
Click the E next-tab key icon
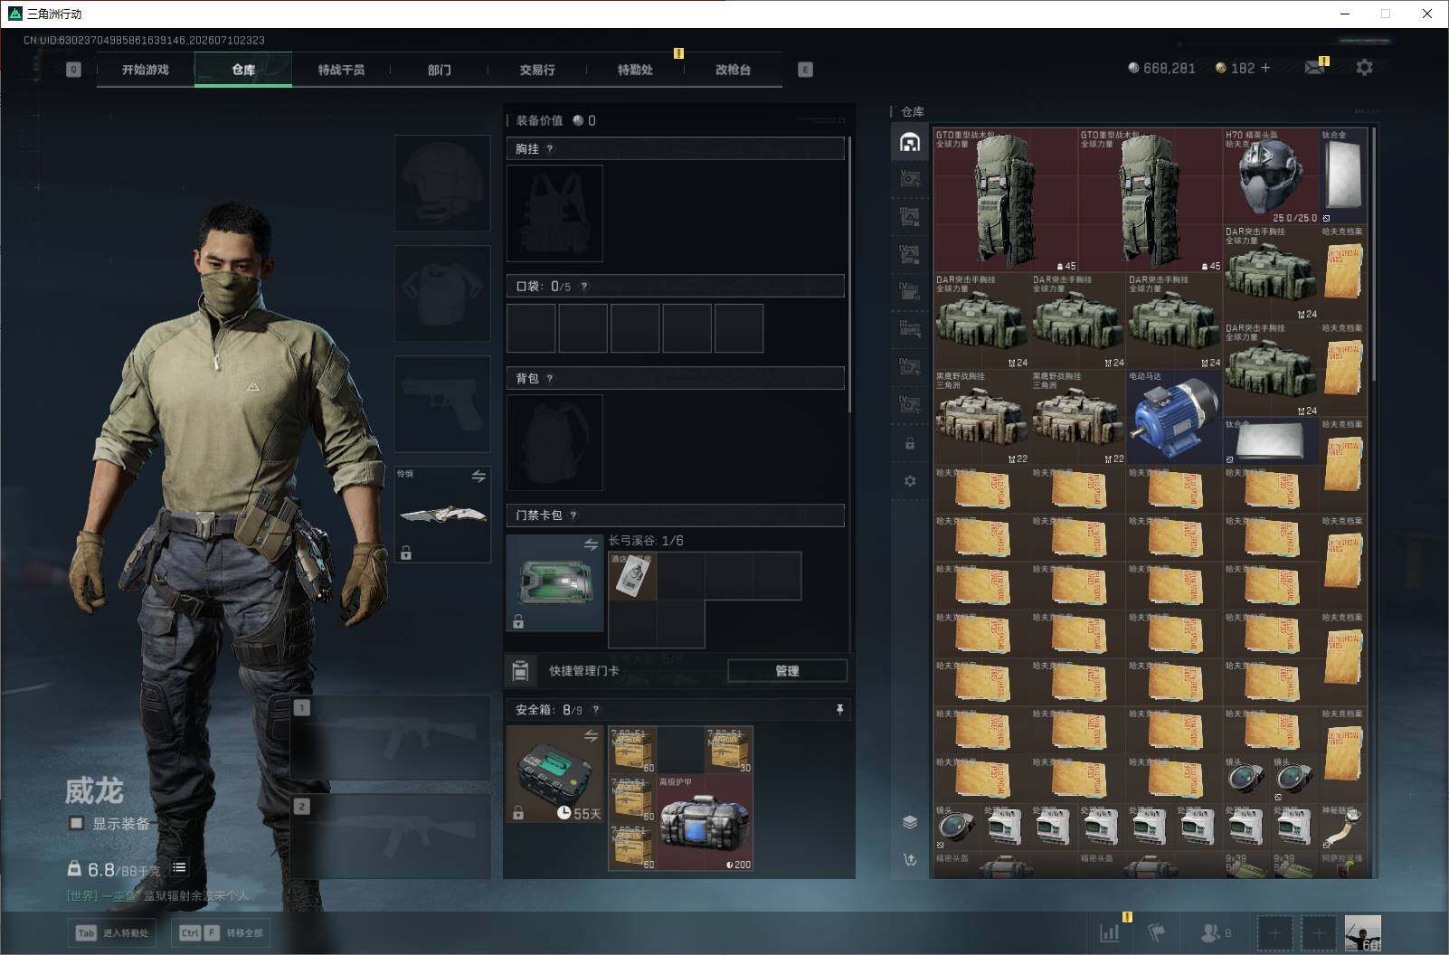pyautogui.click(x=805, y=70)
